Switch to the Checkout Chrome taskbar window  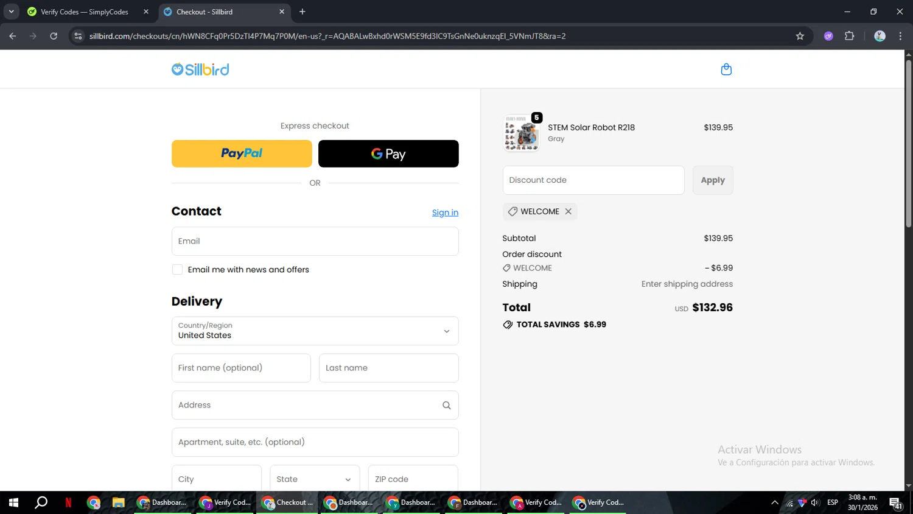tap(287, 502)
